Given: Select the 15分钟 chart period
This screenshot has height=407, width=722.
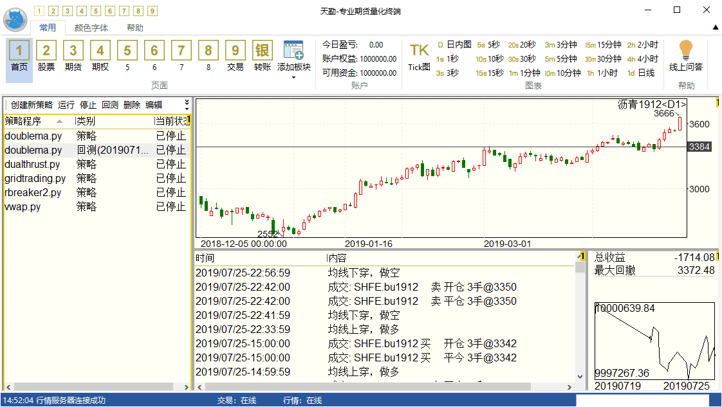Looking at the screenshot, I should point(603,44).
